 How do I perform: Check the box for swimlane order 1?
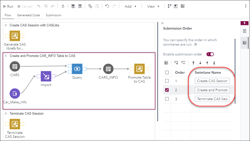[167, 81]
